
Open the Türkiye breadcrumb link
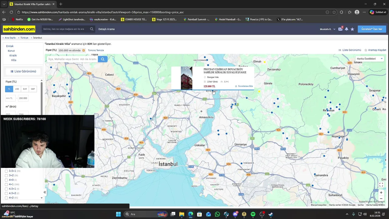[x=24, y=38]
